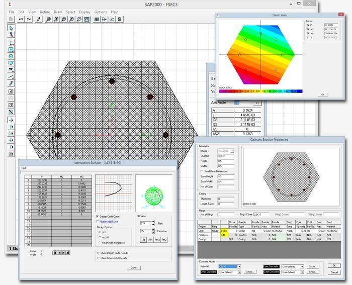Click the Redo arrow in SAP2000 toolbar
The width and height of the screenshot is (352, 285).
click(29, 19)
